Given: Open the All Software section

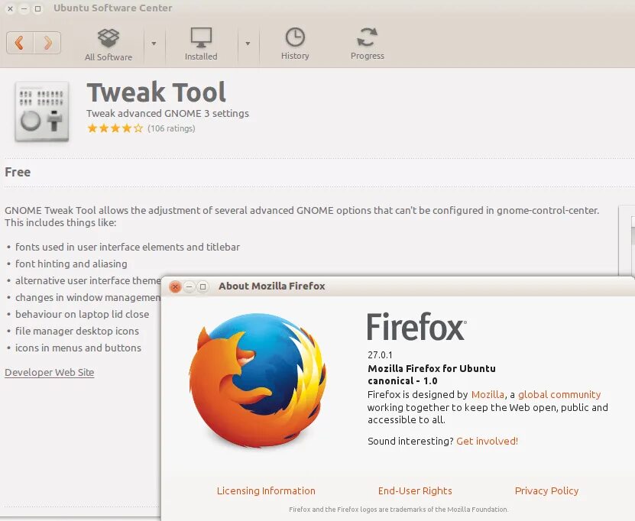Looking at the screenshot, I should pyautogui.click(x=109, y=44).
